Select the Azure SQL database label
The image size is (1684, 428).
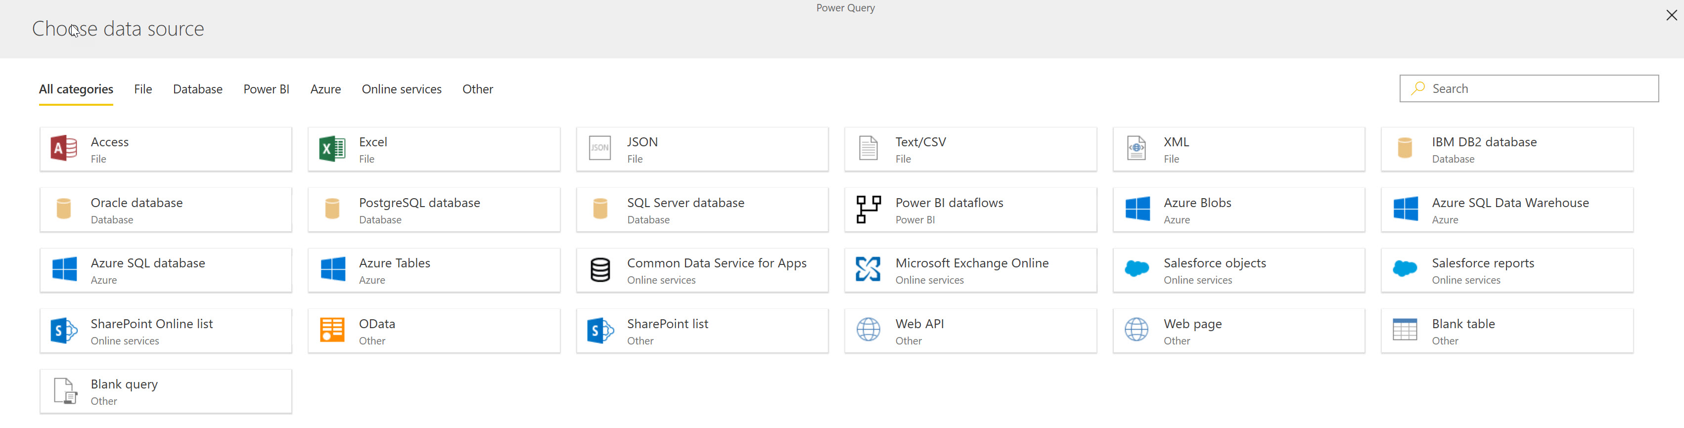tap(148, 262)
